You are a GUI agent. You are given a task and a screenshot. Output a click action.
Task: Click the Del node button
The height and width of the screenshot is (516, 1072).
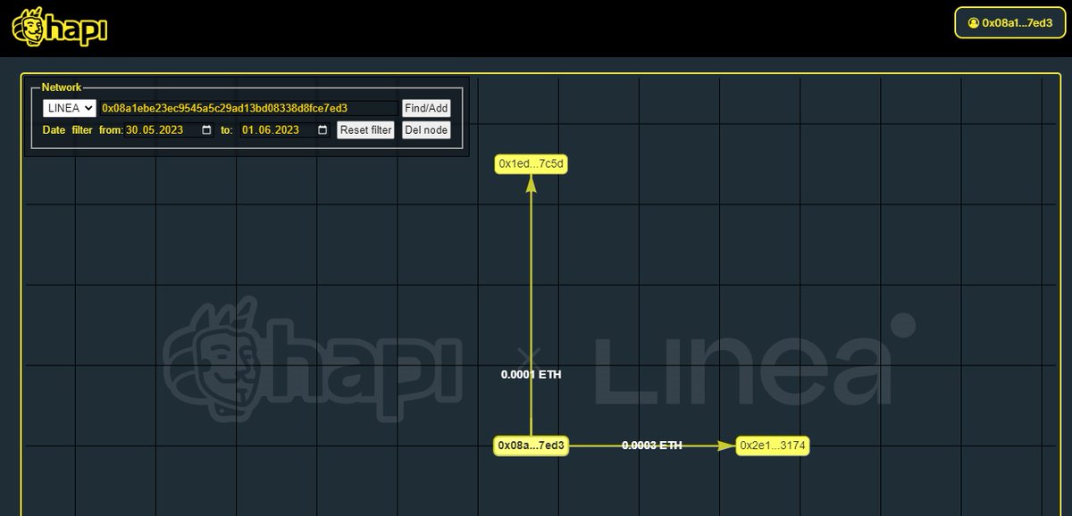pos(426,130)
